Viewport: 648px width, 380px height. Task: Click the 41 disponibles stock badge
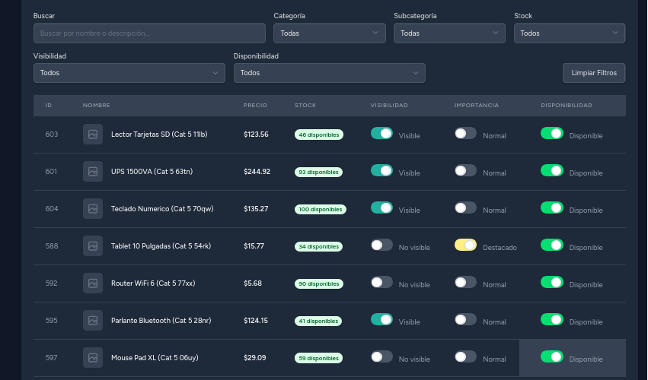pyautogui.click(x=318, y=321)
